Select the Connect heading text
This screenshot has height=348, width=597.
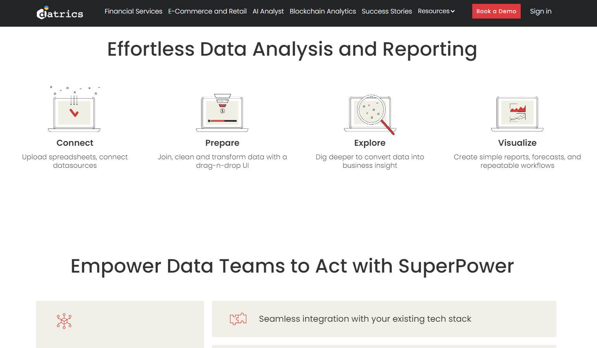pyautogui.click(x=75, y=143)
